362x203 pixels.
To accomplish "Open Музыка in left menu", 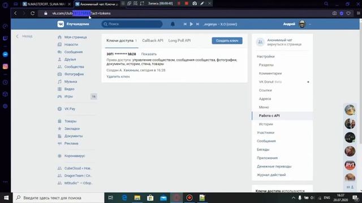I will [70, 81].
